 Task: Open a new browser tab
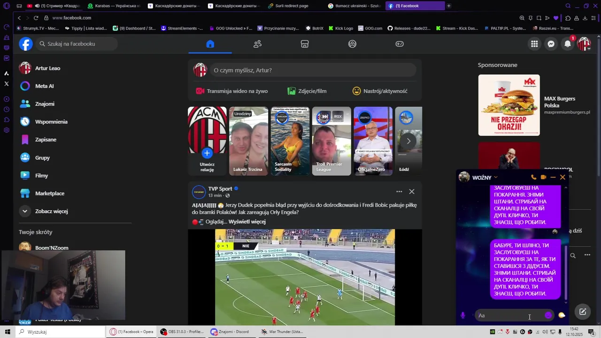coord(449,6)
